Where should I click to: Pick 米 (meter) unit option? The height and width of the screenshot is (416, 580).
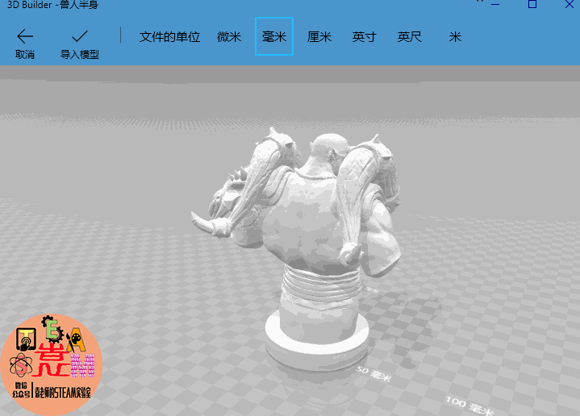(455, 37)
